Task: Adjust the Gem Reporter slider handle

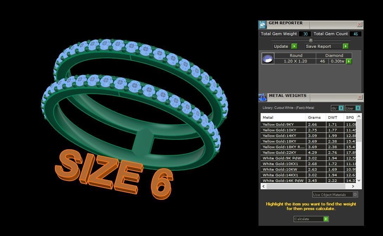Action: 311,40
